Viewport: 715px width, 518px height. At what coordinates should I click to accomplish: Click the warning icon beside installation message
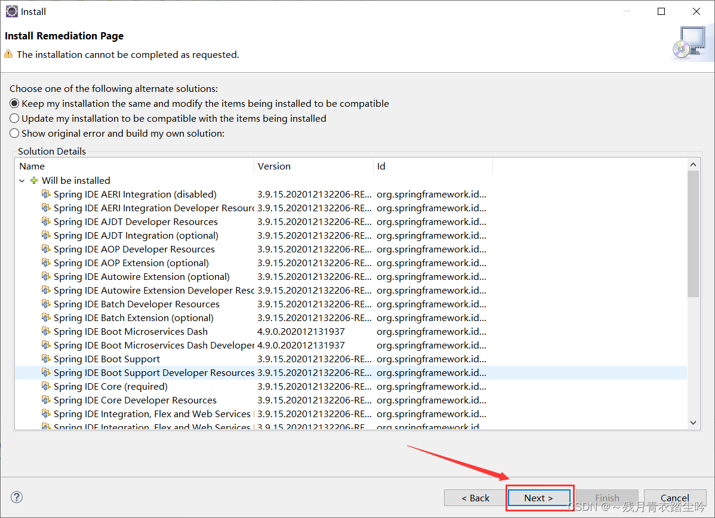[9, 54]
